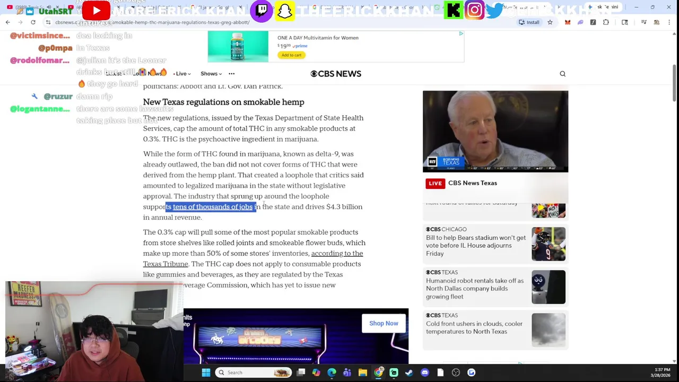Image resolution: width=679 pixels, height=382 pixels.
Task: Click the Windows taskbar Search box
Action: point(253,372)
